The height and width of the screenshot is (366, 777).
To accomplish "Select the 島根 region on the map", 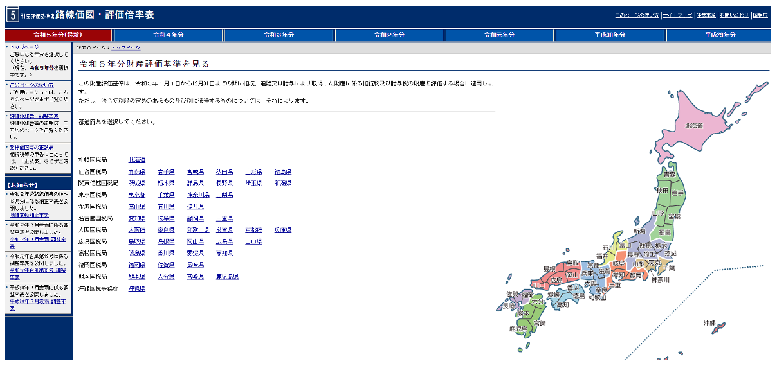I will pos(549,269).
